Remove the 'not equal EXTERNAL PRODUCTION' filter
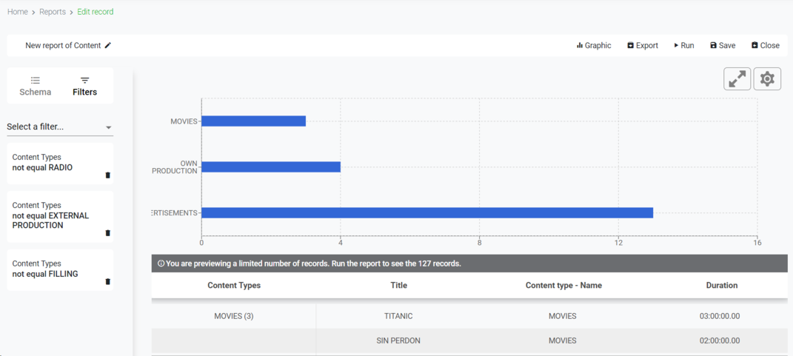Screen dimensions: 793x356 [107, 233]
